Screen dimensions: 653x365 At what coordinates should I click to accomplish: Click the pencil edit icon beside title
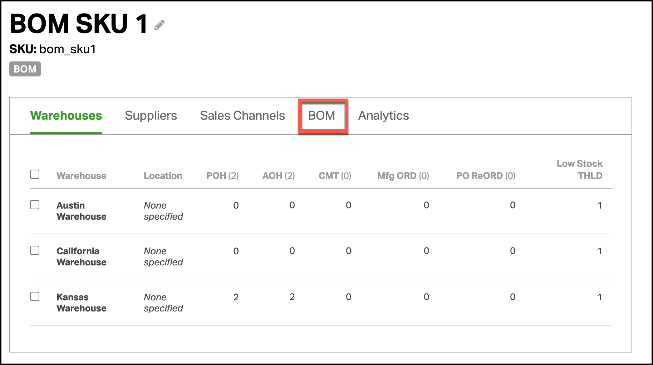(x=159, y=25)
